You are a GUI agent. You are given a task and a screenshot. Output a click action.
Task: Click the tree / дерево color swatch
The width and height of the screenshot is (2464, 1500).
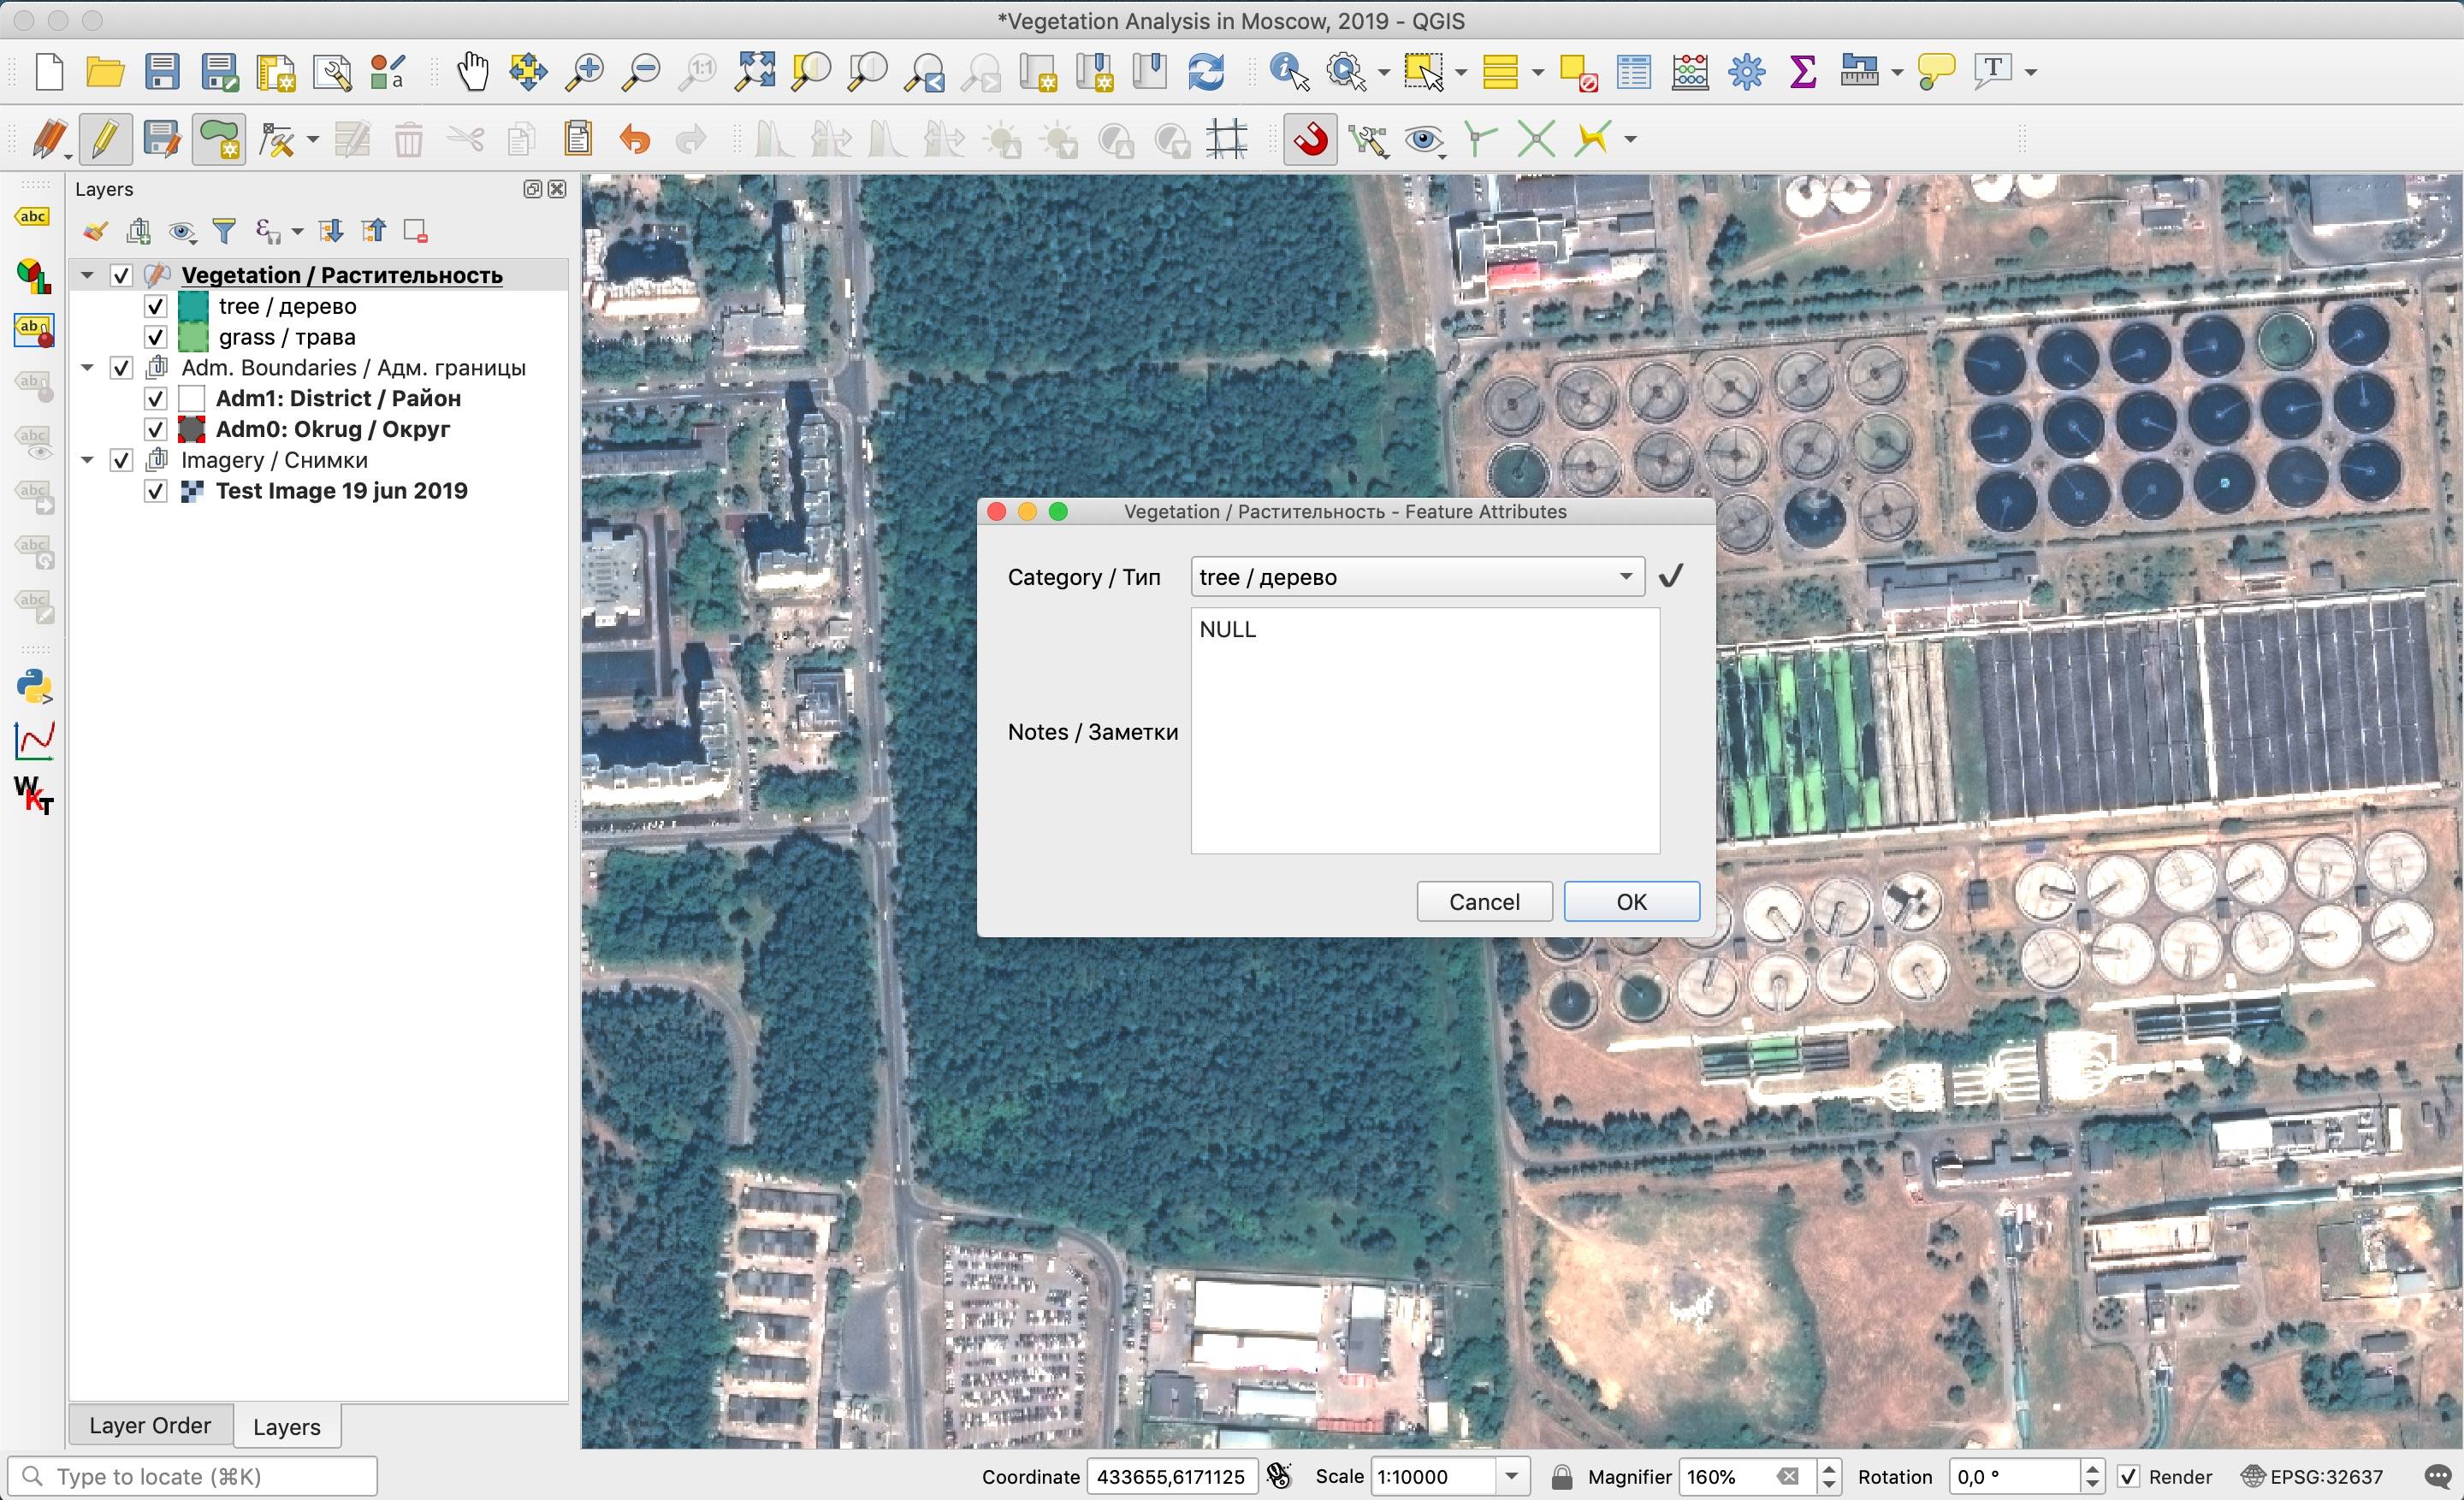tap(192, 306)
